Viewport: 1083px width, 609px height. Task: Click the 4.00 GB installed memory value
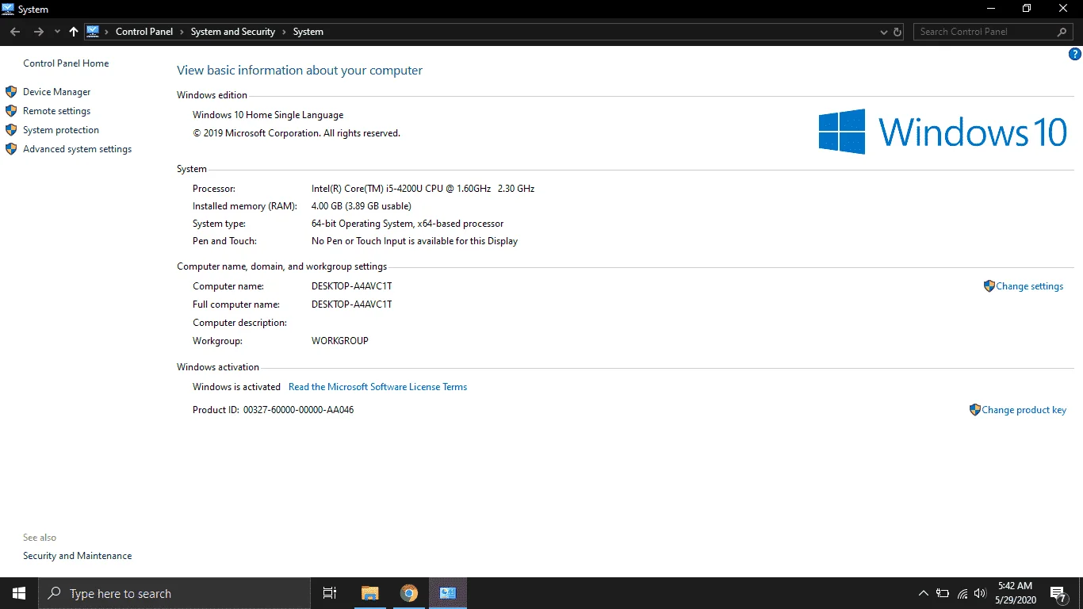coord(361,206)
